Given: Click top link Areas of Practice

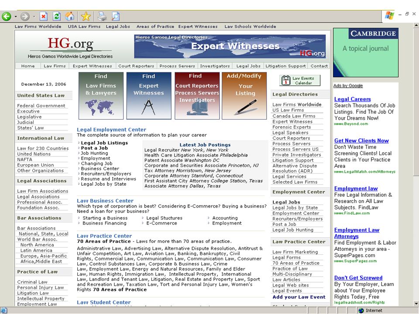Looking at the screenshot, I should coord(155,27).
